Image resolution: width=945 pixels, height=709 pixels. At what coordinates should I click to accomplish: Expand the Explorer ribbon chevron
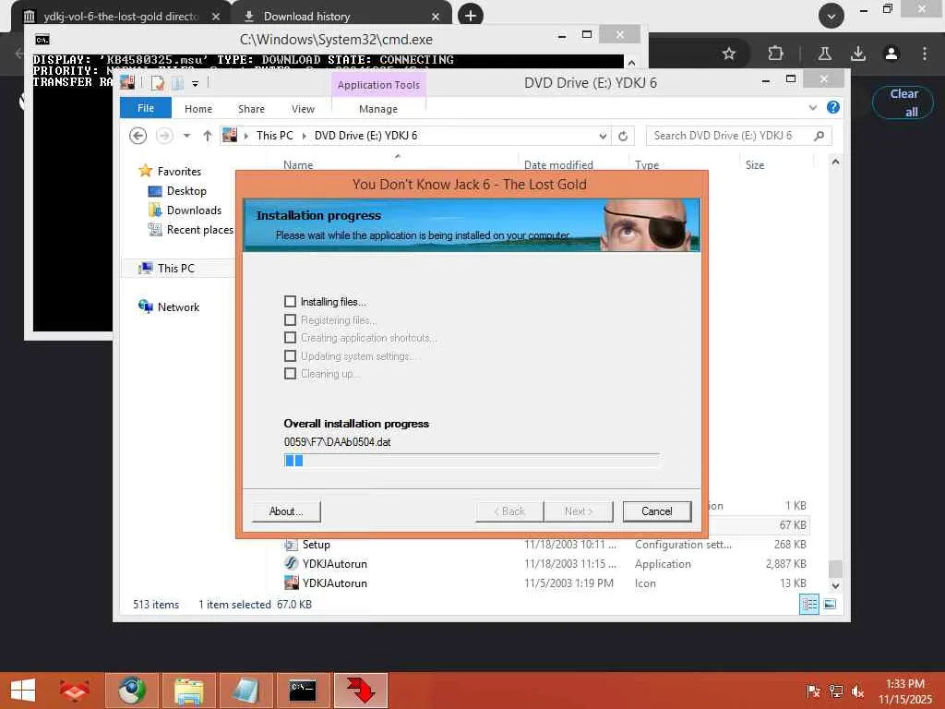point(812,108)
